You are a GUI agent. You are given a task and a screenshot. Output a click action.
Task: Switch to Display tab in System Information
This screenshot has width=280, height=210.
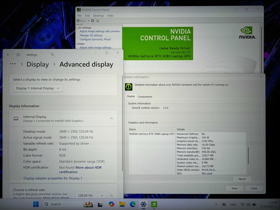[x=131, y=96]
